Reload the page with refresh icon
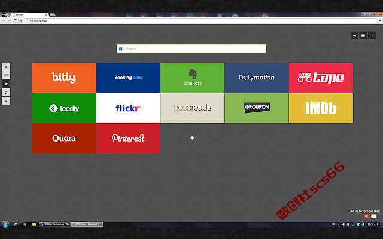This screenshot has height=239, width=383. tap(15, 21)
